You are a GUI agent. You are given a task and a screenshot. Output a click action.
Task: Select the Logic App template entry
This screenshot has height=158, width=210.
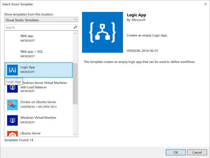coord(39,70)
